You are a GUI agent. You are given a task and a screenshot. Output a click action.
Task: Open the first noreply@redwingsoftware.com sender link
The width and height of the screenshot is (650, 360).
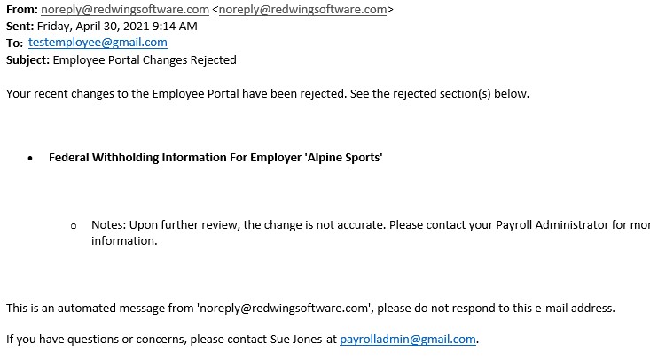(125, 9)
